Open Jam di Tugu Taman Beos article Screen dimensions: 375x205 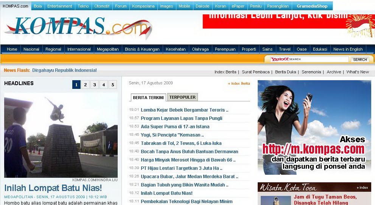tap(325, 200)
